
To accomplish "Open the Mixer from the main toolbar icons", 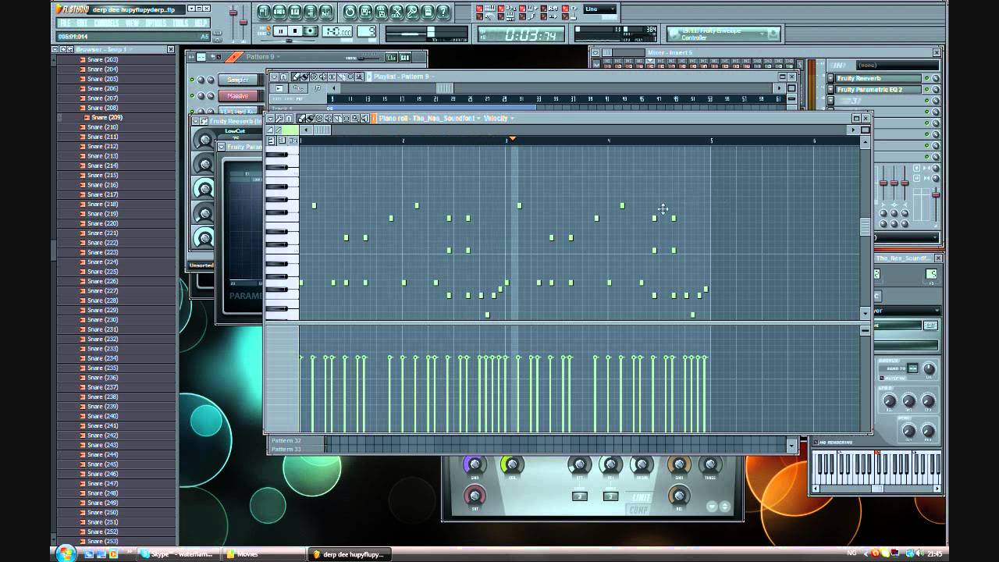I will (x=325, y=12).
